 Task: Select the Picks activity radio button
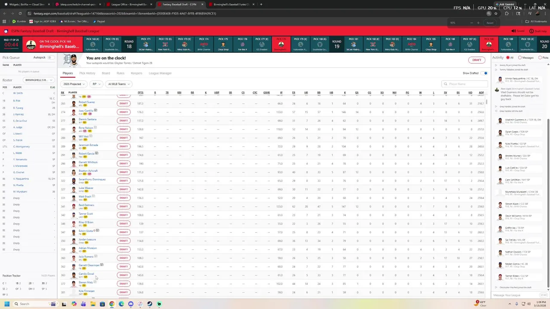pyautogui.click(x=540, y=58)
